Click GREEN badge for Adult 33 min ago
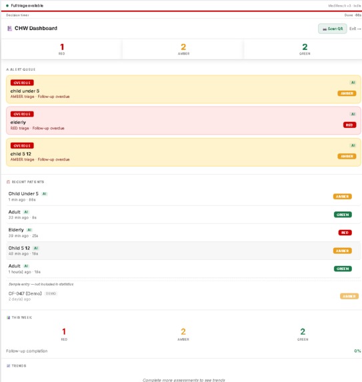The width and height of the screenshot is (362, 382). (x=343, y=215)
